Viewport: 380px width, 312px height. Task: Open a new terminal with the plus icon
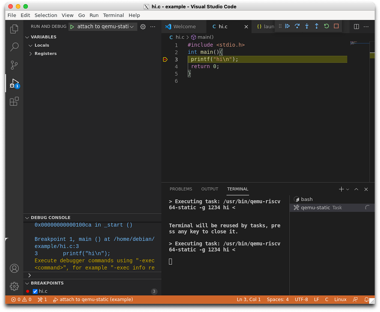tap(341, 189)
